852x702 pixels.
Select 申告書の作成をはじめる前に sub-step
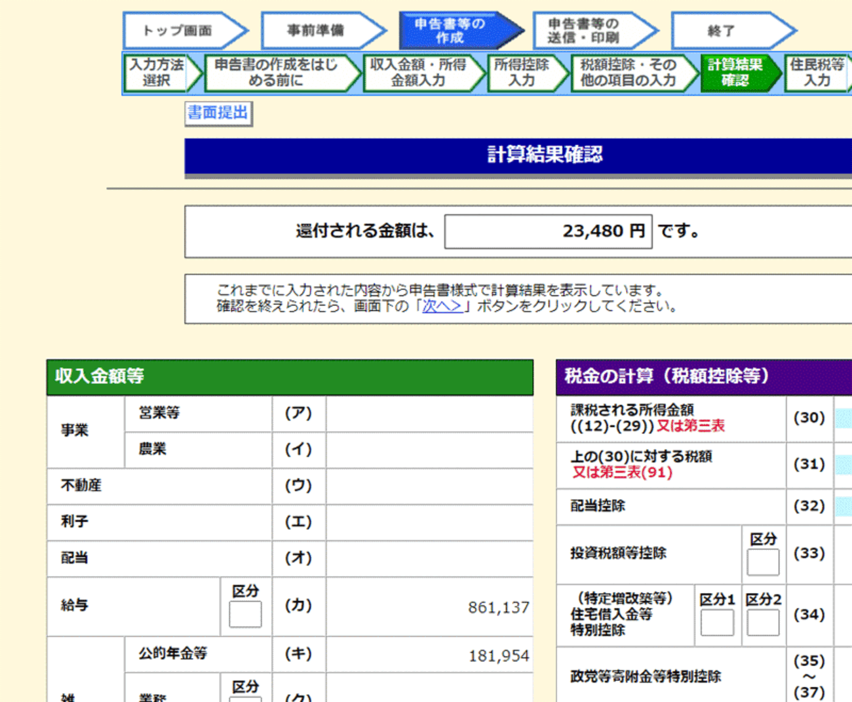click(277, 73)
